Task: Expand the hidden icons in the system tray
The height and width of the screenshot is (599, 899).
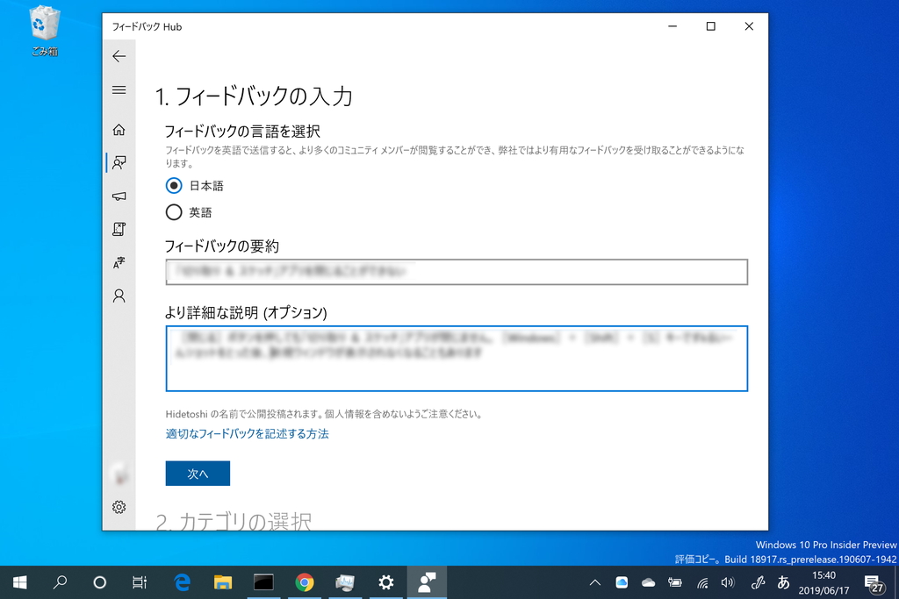Action: pos(594,581)
